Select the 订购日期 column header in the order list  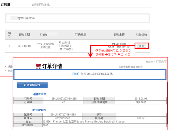click(x=24, y=35)
